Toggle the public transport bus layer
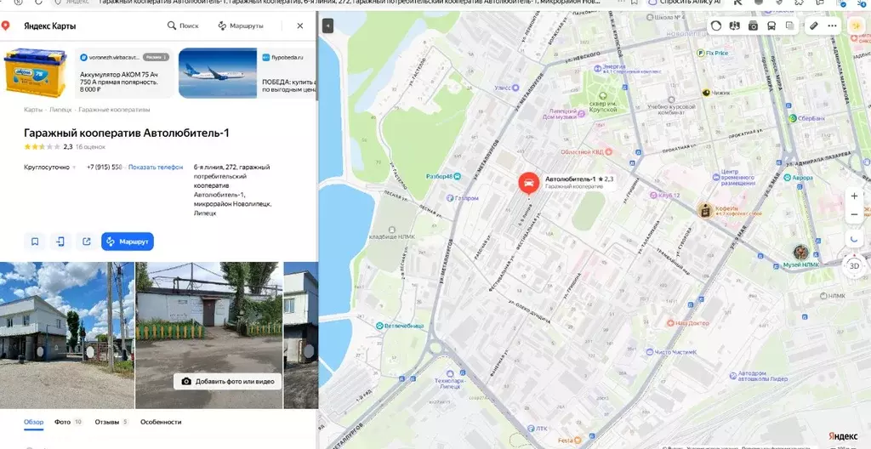The width and height of the screenshot is (871, 449). 771,26
